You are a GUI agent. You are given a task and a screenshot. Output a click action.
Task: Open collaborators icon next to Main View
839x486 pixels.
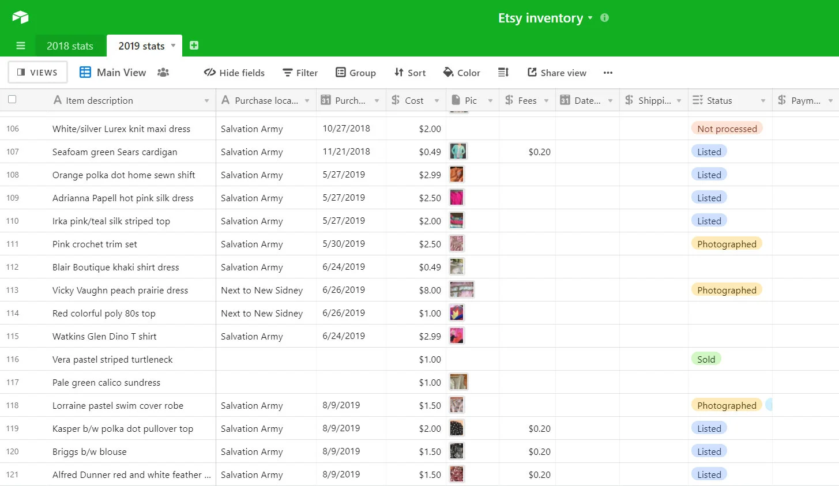163,73
